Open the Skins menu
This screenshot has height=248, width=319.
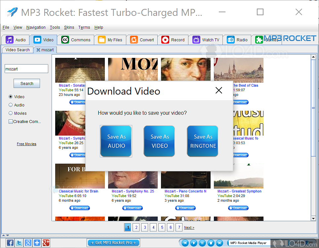coord(69,27)
